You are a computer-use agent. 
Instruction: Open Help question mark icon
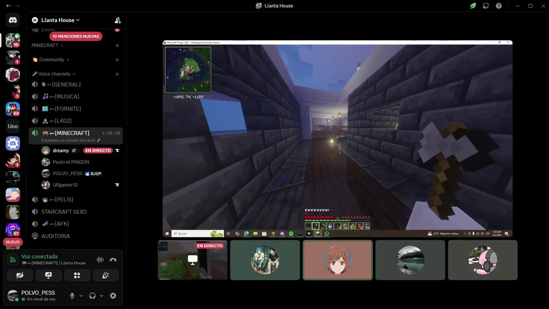498,6
